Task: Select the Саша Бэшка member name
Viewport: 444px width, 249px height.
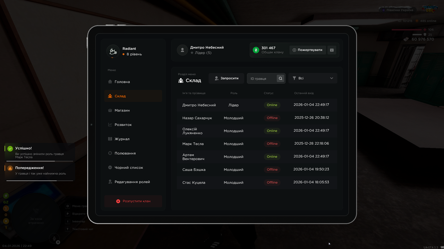Action: point(194,169)
